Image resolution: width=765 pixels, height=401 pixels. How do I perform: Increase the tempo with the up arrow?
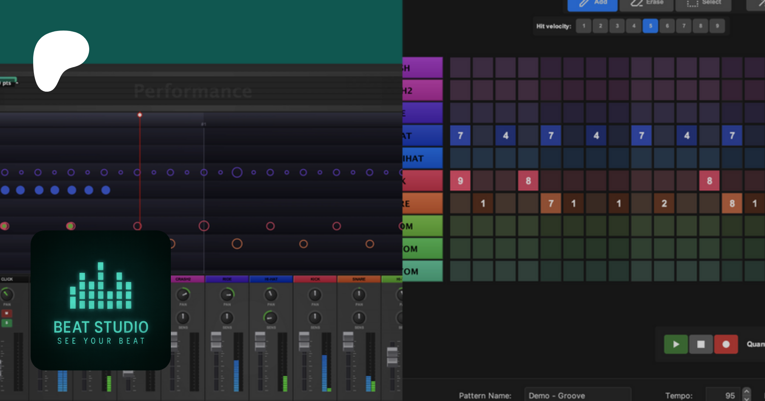pyautogui.click(x=746, y=391)
